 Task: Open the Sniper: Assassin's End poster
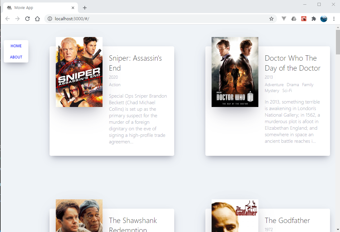79,72
